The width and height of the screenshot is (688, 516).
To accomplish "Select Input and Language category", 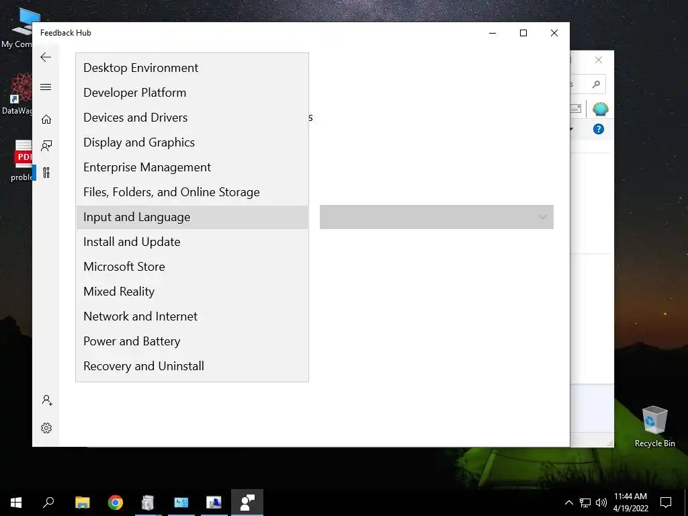I will (x=192, y=217).
